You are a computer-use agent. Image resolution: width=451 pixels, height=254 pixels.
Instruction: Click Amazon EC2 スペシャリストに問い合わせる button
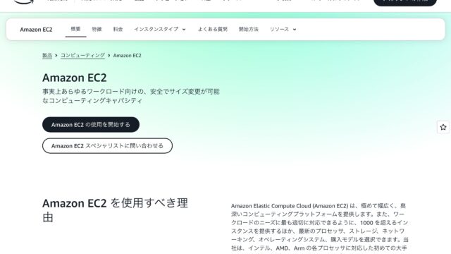pyautogui.click(x=107, y=146)
